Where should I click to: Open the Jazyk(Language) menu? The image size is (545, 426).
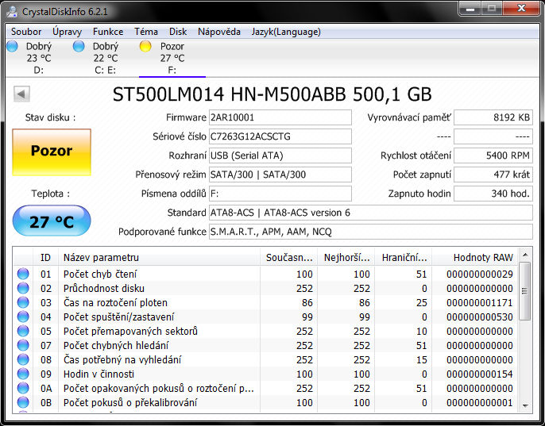284,32
